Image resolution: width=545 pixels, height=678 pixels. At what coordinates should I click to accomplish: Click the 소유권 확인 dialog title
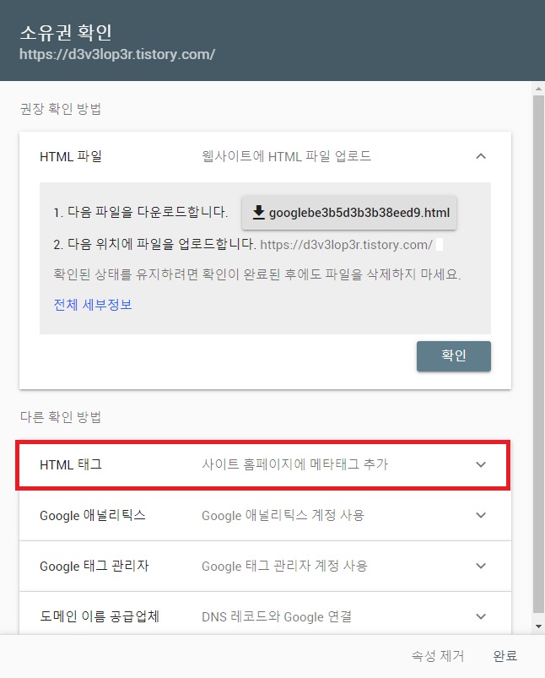pos(66,32)
